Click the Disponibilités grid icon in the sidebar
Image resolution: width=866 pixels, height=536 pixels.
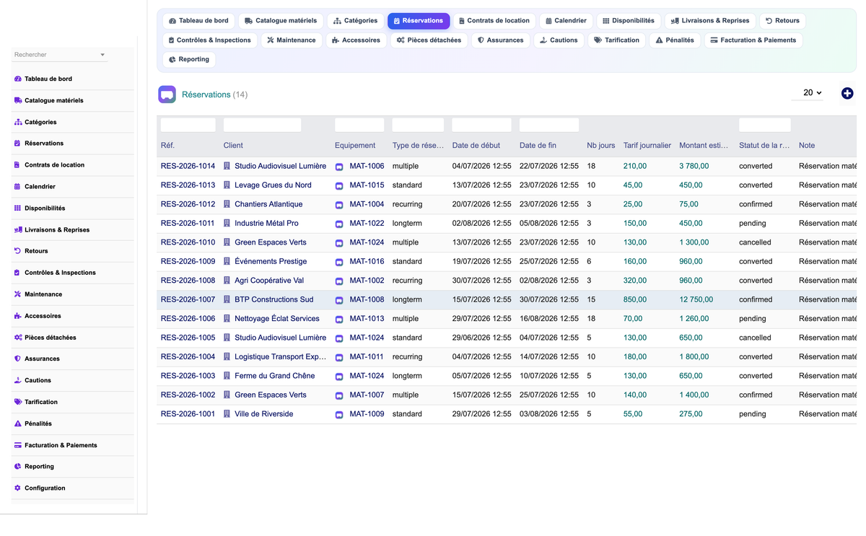pyautogui.click(x=18, y=208)
